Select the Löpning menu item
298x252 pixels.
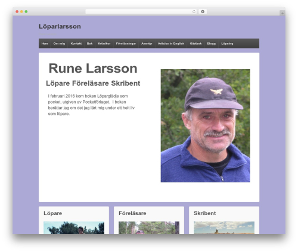tap(227, 43)
